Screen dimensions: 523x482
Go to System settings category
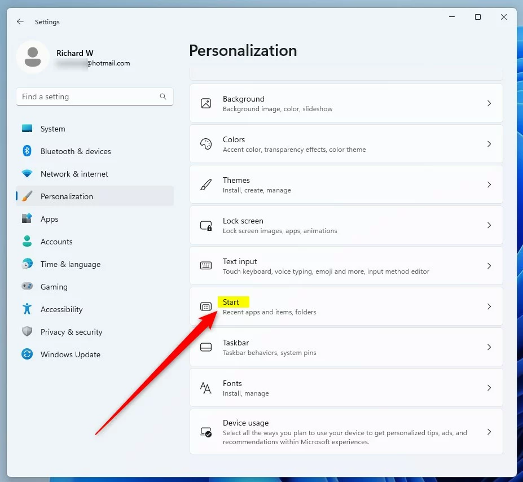(x=95, y=129)
